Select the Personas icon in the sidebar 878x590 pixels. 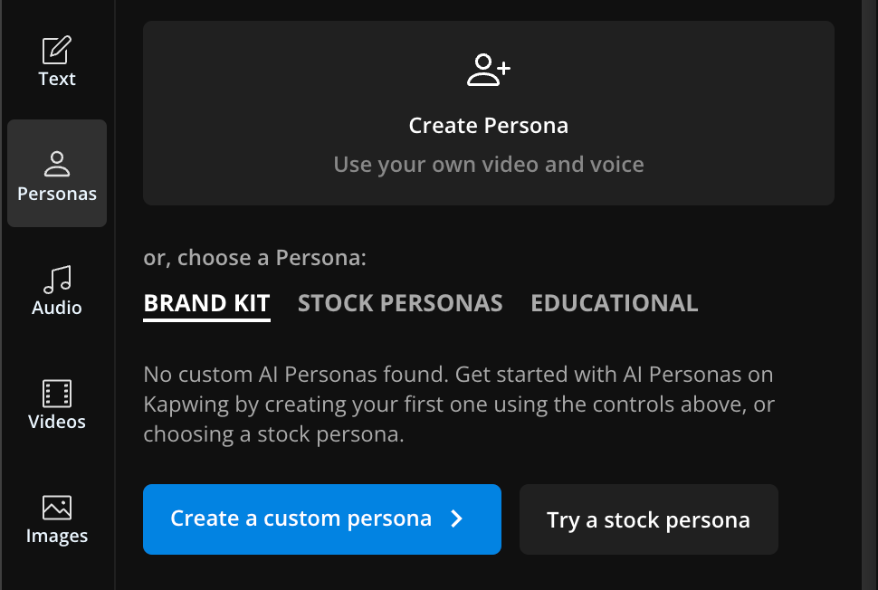coord(57,163)
